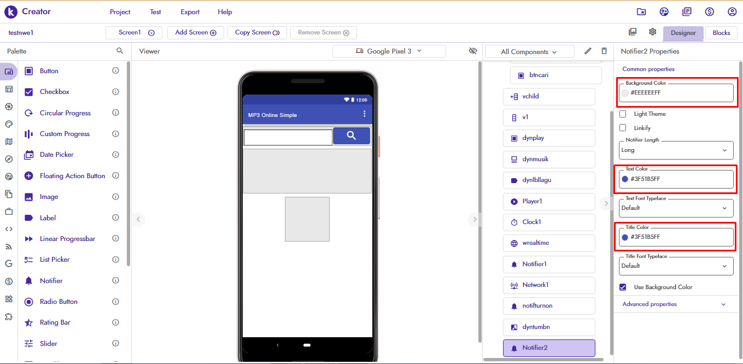The width and height of the screenshot is (743, 364).
Task: Open project Settings via the gear icon
Action: click(x=652, y=32)
